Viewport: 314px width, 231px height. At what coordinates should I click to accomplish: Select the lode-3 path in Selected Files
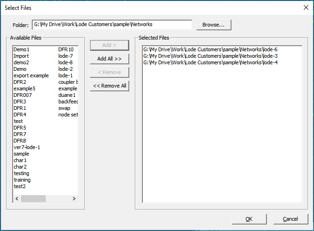coord(210,56)
